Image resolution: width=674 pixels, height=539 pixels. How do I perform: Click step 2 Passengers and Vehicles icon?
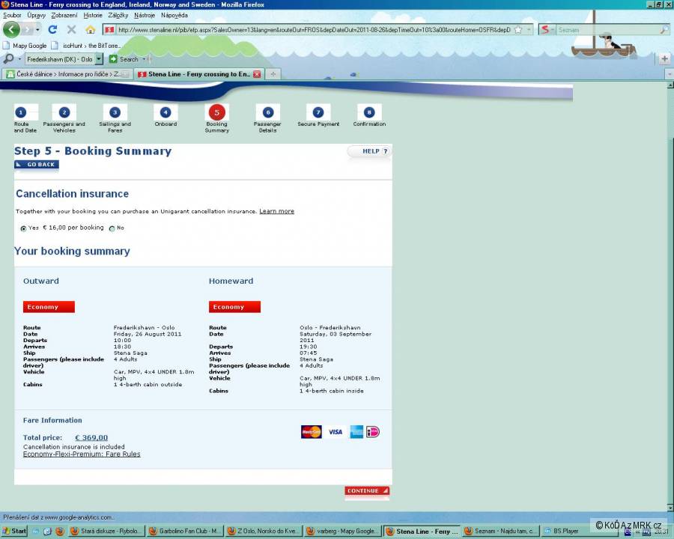click(64, 112)
